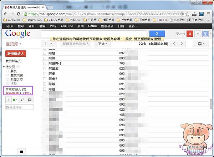This screenshot has height=157, width=214.
Task: Click the contact list vertical scrollbar thumb
Action: coord(212,104)
